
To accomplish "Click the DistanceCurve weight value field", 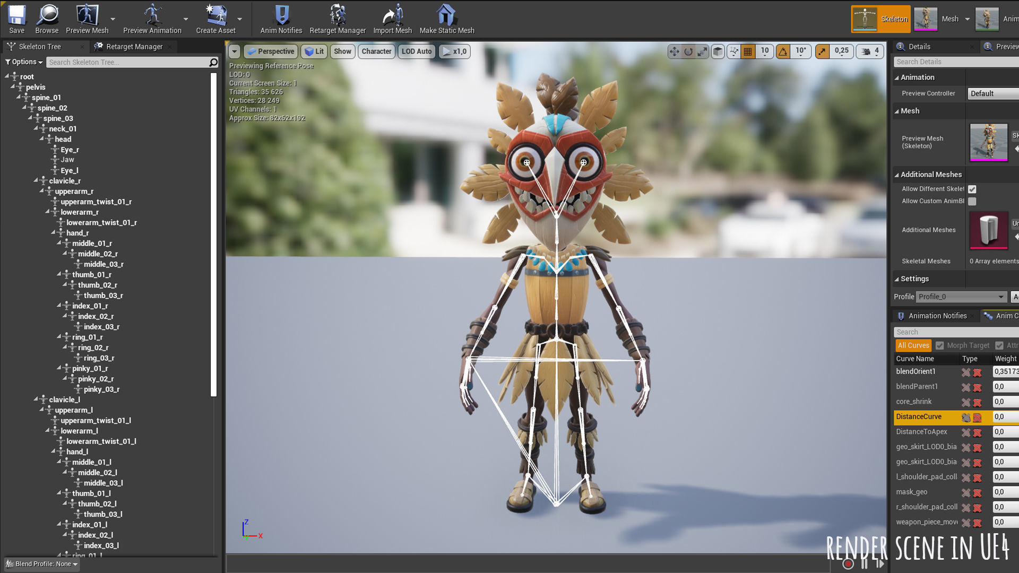I will [x=1006, y=418].
